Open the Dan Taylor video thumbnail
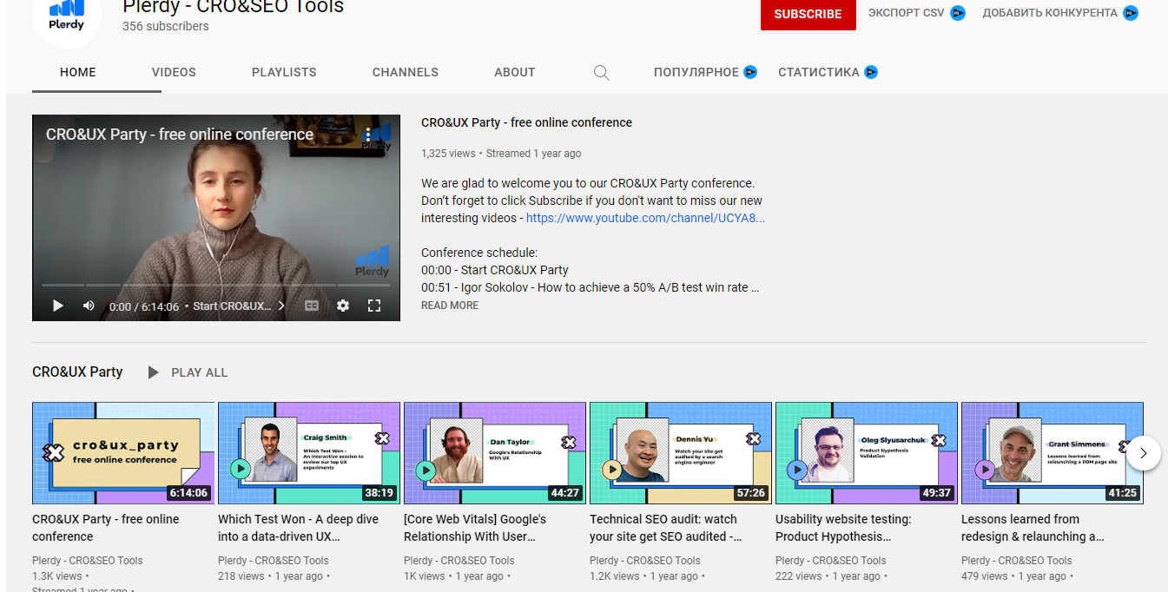The width and height of the screenshot is (1168, 592). coord(495,453)
